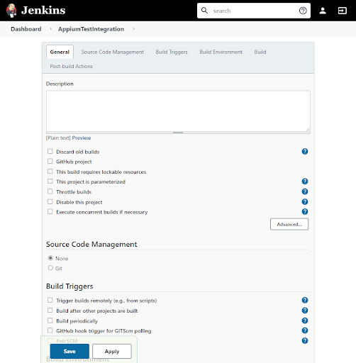Show help for Discard old builds
The image size is (356, 363).
point(305,152)
